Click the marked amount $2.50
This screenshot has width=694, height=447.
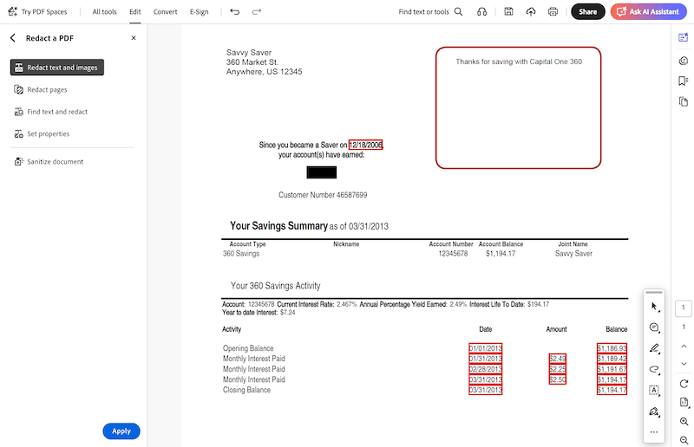point(557,379)
